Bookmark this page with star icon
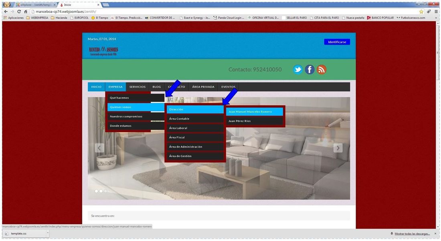This screenshot has width=441, height=241. [421, 12]
